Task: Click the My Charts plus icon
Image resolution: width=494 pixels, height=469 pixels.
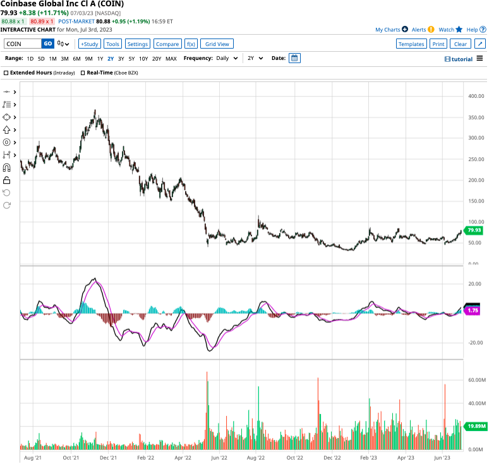Action: tap(405, 29)
